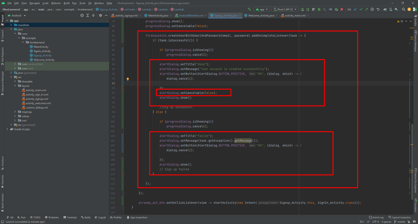The width and height of the screenshot is (418, 224).
Task: Click the lambda breadcrumb onCreate
Action: pos(128,9)
